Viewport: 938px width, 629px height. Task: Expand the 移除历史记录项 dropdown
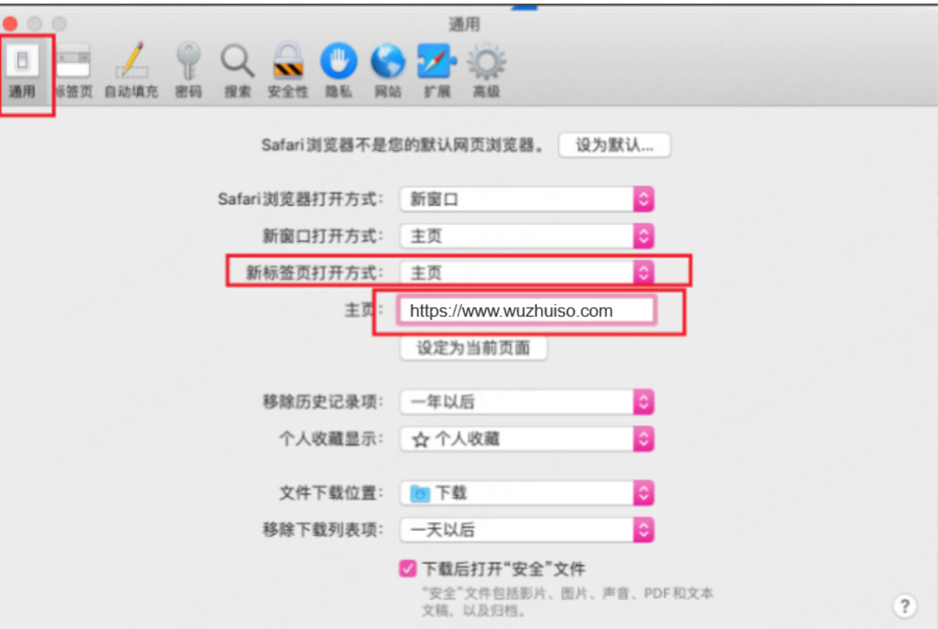527,402
